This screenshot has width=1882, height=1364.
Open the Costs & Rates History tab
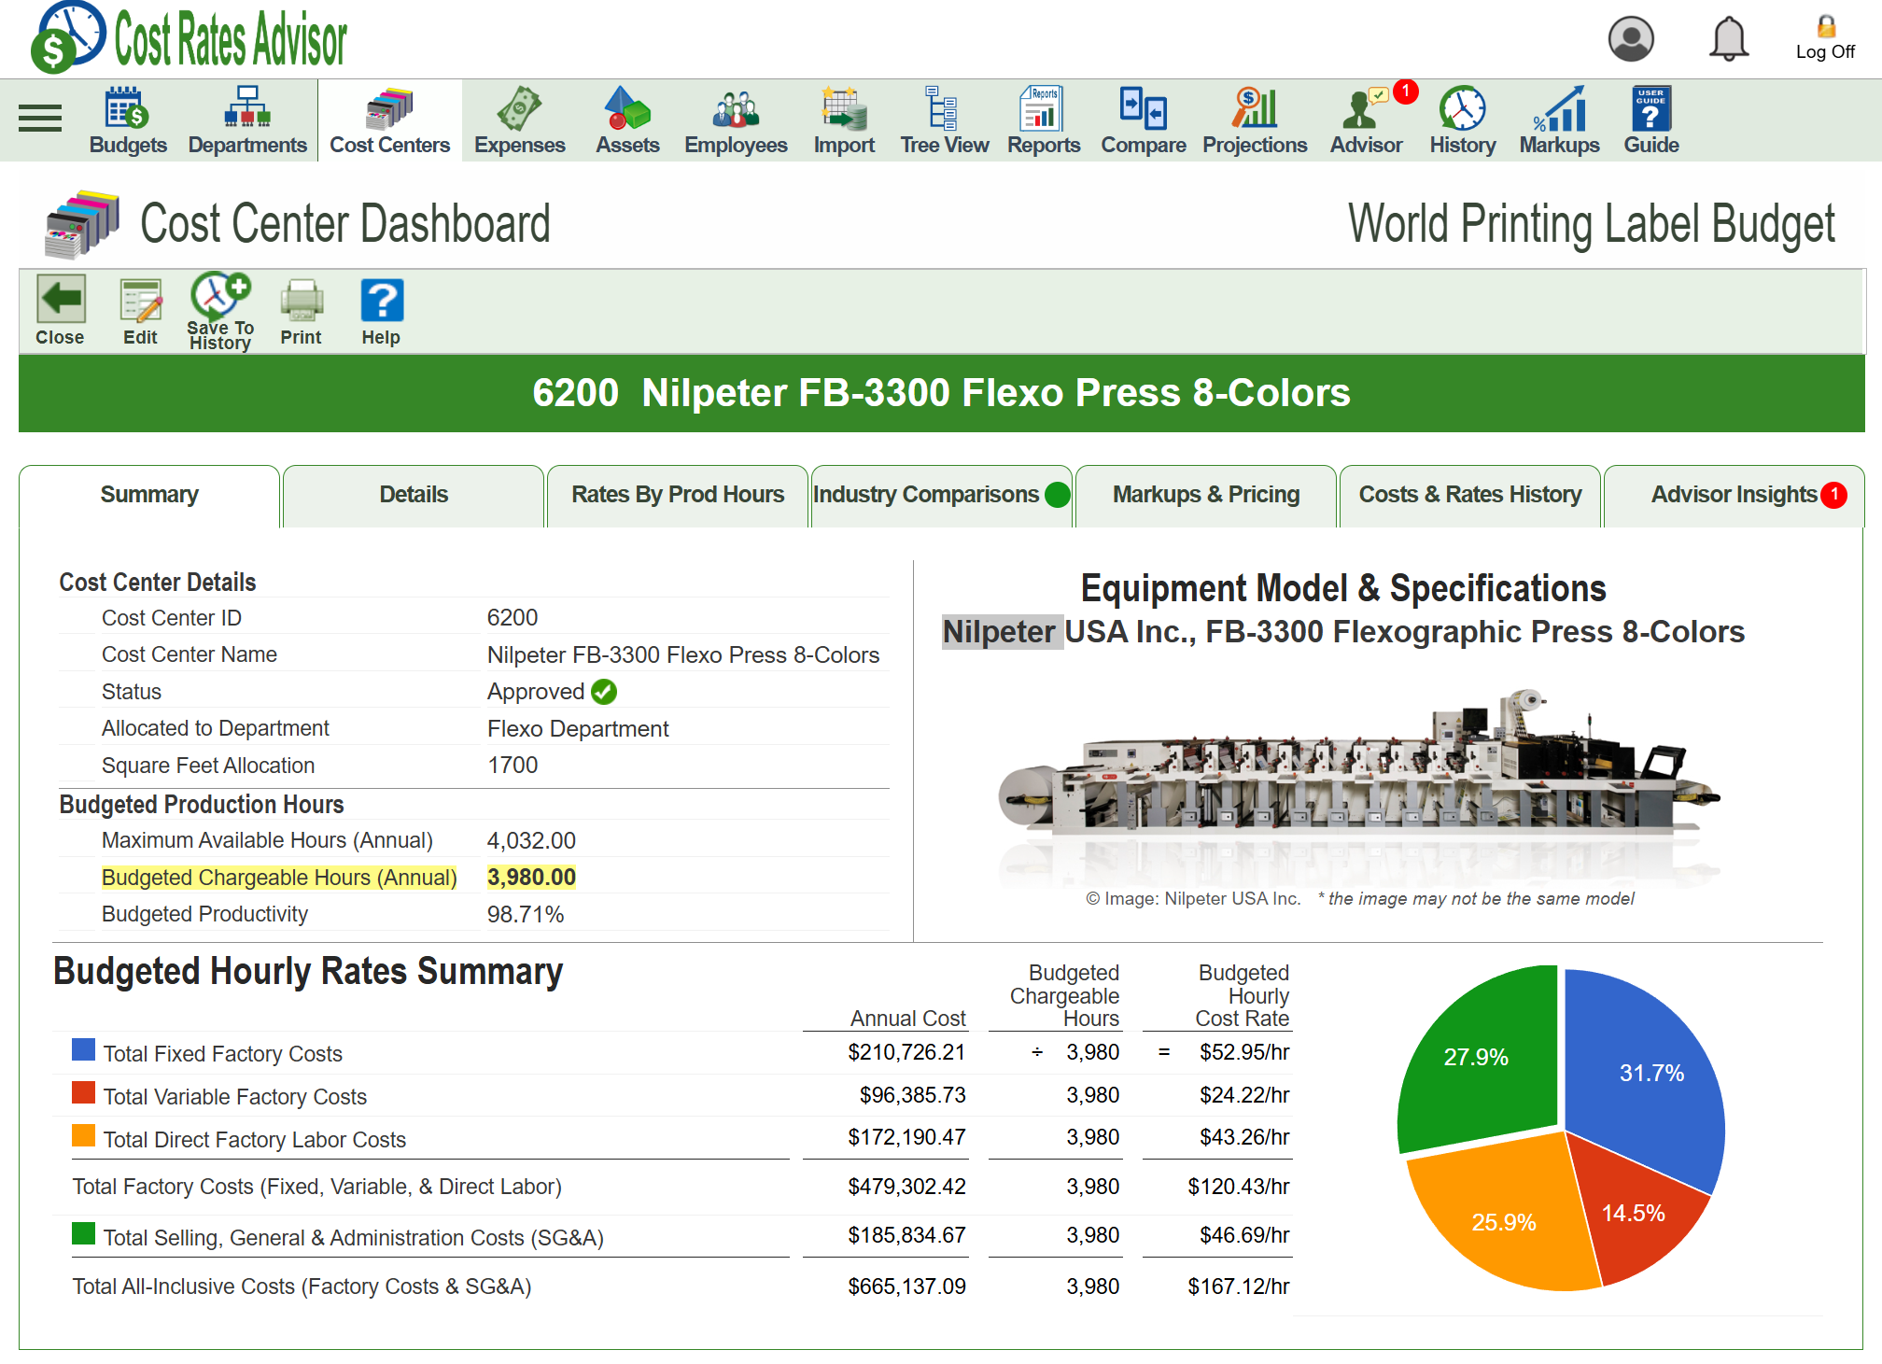coord(1470,495)
